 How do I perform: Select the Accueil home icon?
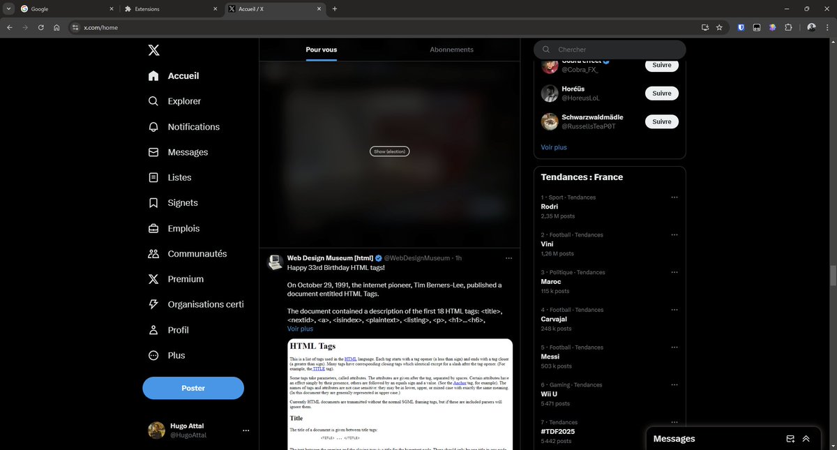point(153,75)
